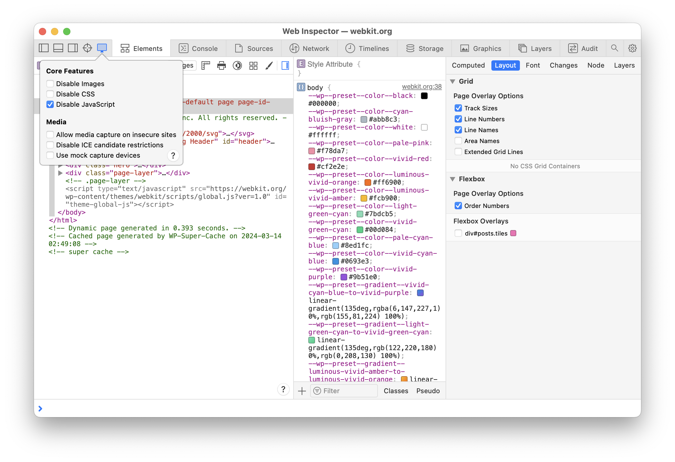Collapse the Flexbox section
Image resolution: width=675 pixels, height=462 pixels.
pyautogui.click(x=453, y=179)
